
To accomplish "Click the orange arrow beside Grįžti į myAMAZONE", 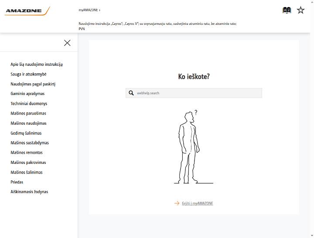I will click(177, 203).
